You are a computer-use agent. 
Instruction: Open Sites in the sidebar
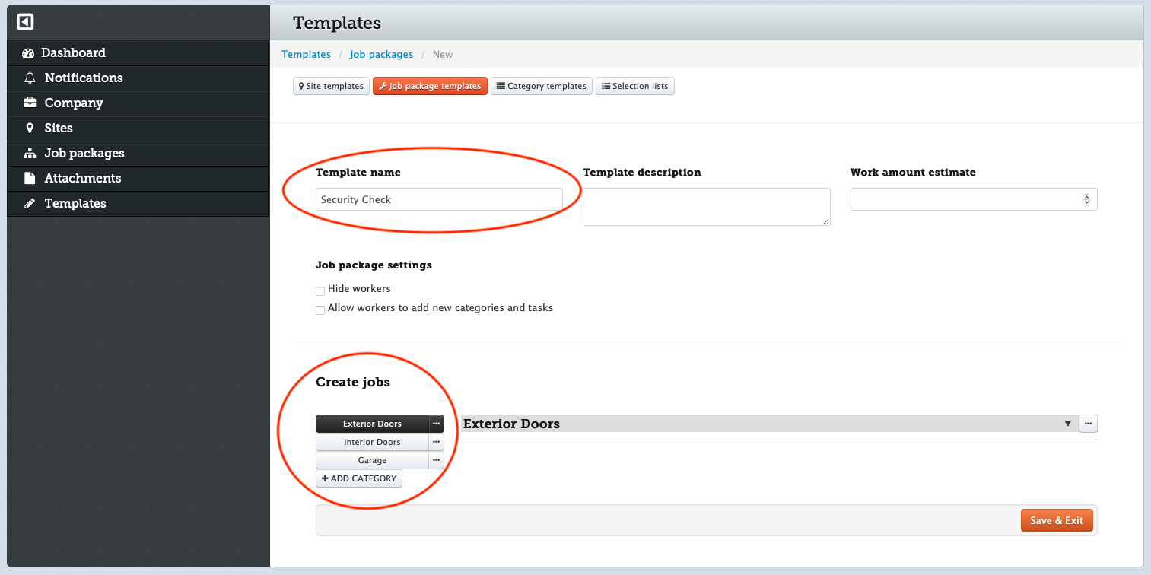[138, 128]
